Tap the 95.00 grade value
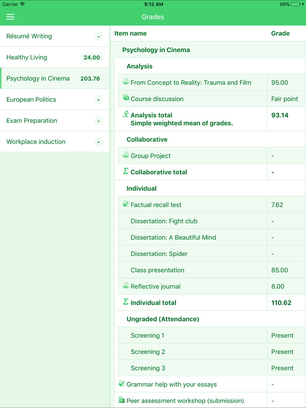This screenshot has width=306, height=408. (x=280, y=83)
